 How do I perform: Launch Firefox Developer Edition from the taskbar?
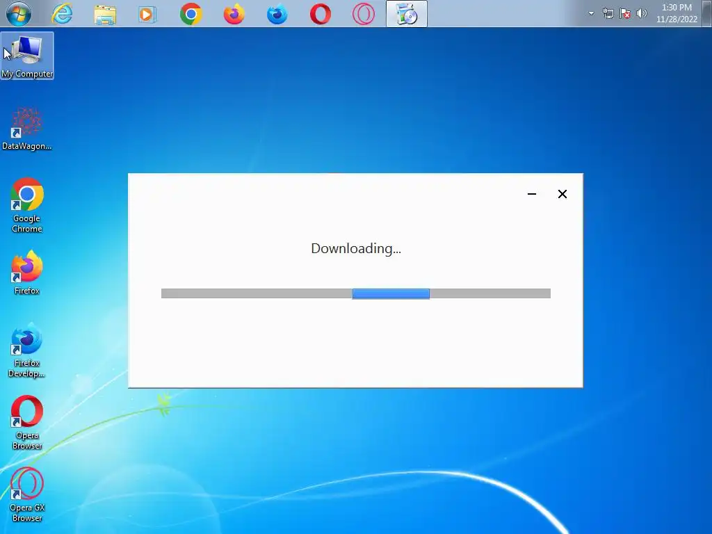277,14
